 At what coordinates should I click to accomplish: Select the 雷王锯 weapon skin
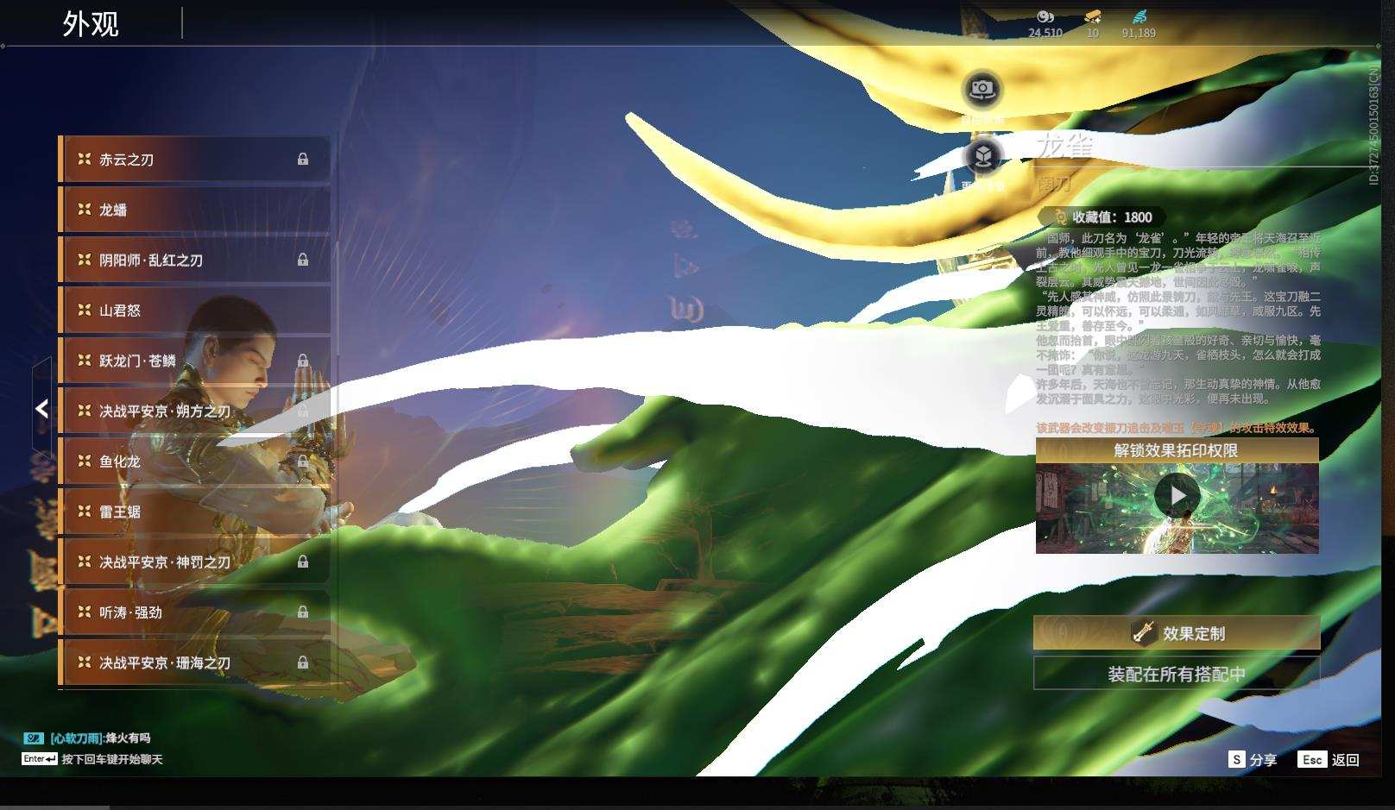click(x=194, y=511)
